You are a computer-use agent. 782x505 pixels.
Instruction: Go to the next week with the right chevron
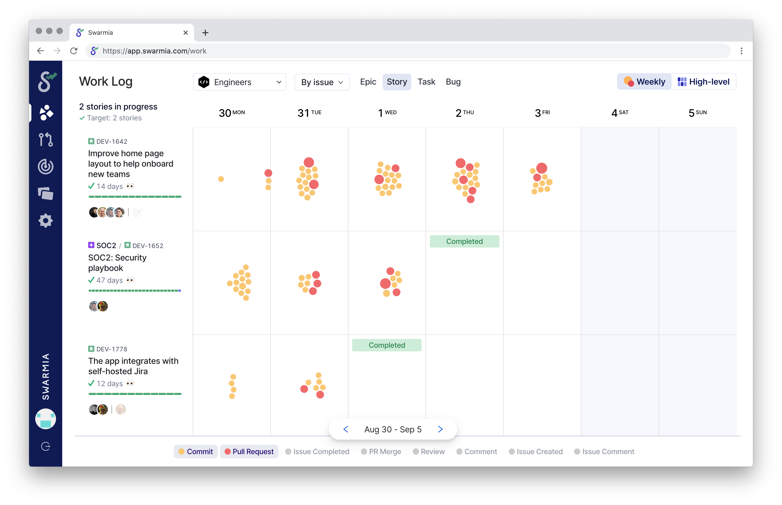[x=440, y=429]
